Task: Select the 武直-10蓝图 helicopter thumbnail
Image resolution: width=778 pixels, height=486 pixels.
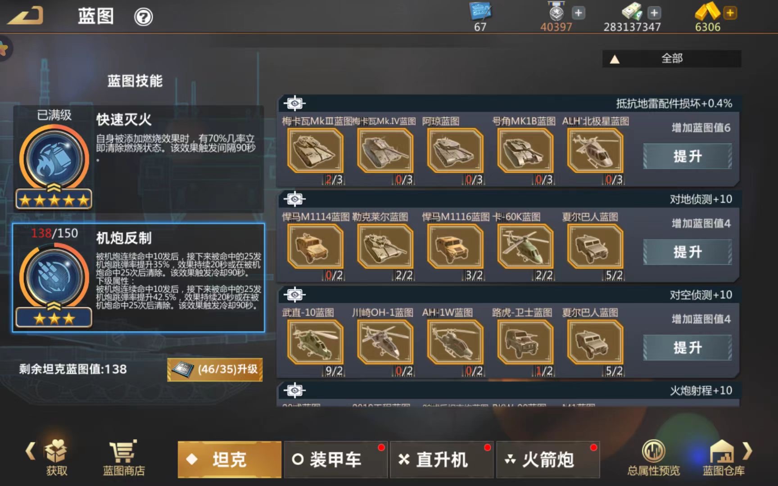Action: 315,342
